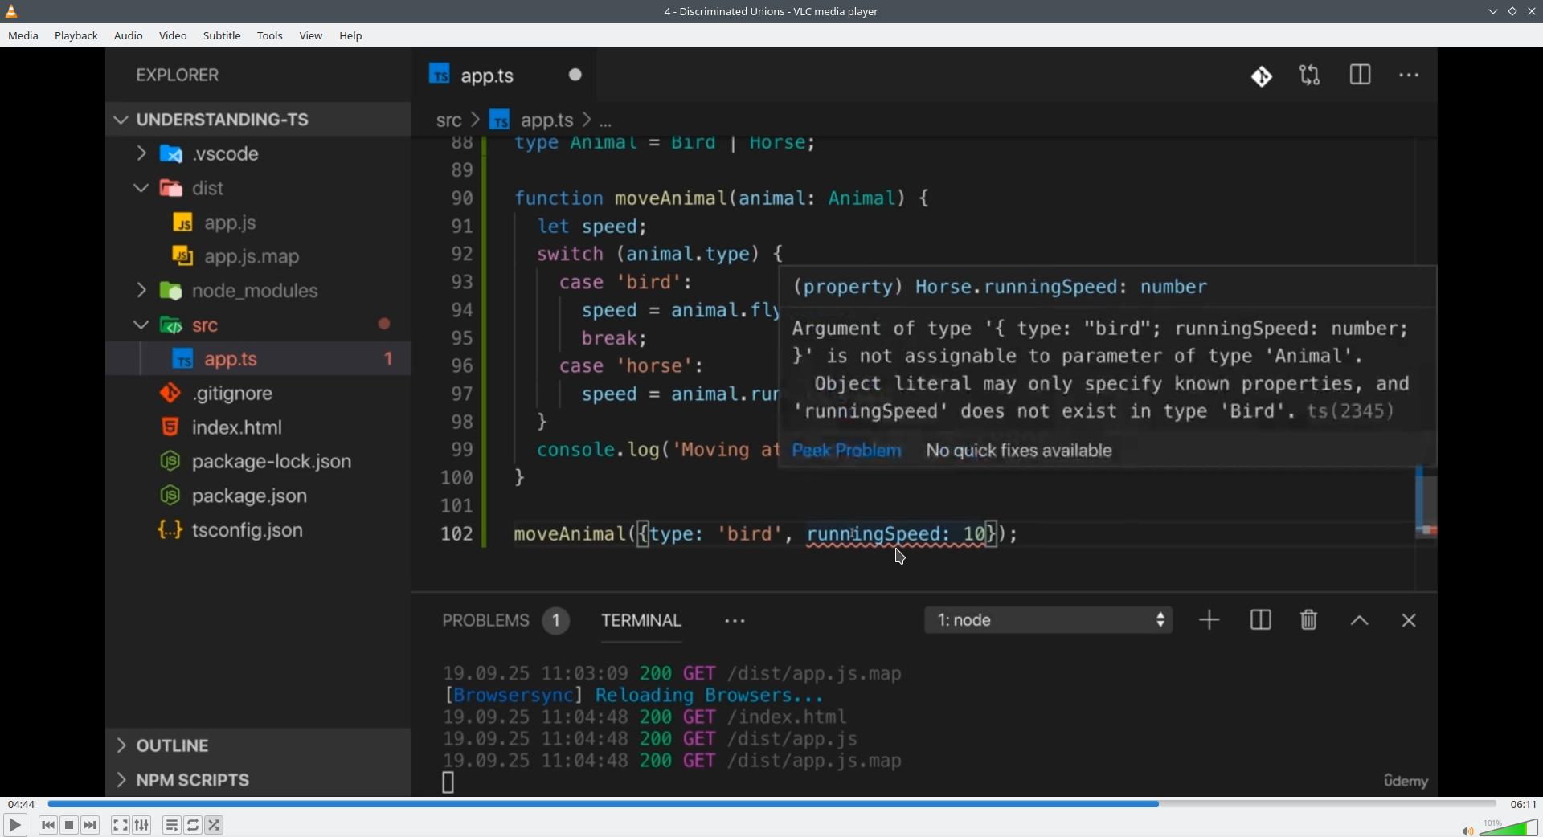Click the Peek Problem link
This screenshot has width=1543, height=837.
pyautogui.click(x=846, y=451)
